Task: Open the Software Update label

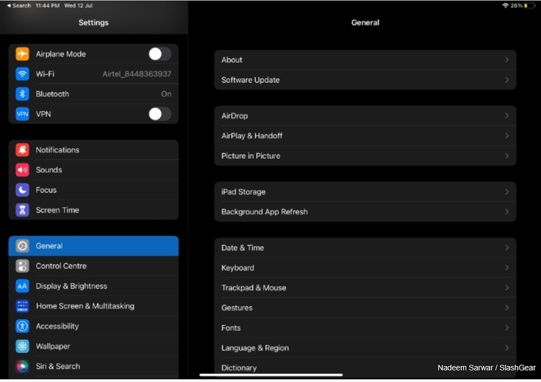Action: click(x=250, y=79)
